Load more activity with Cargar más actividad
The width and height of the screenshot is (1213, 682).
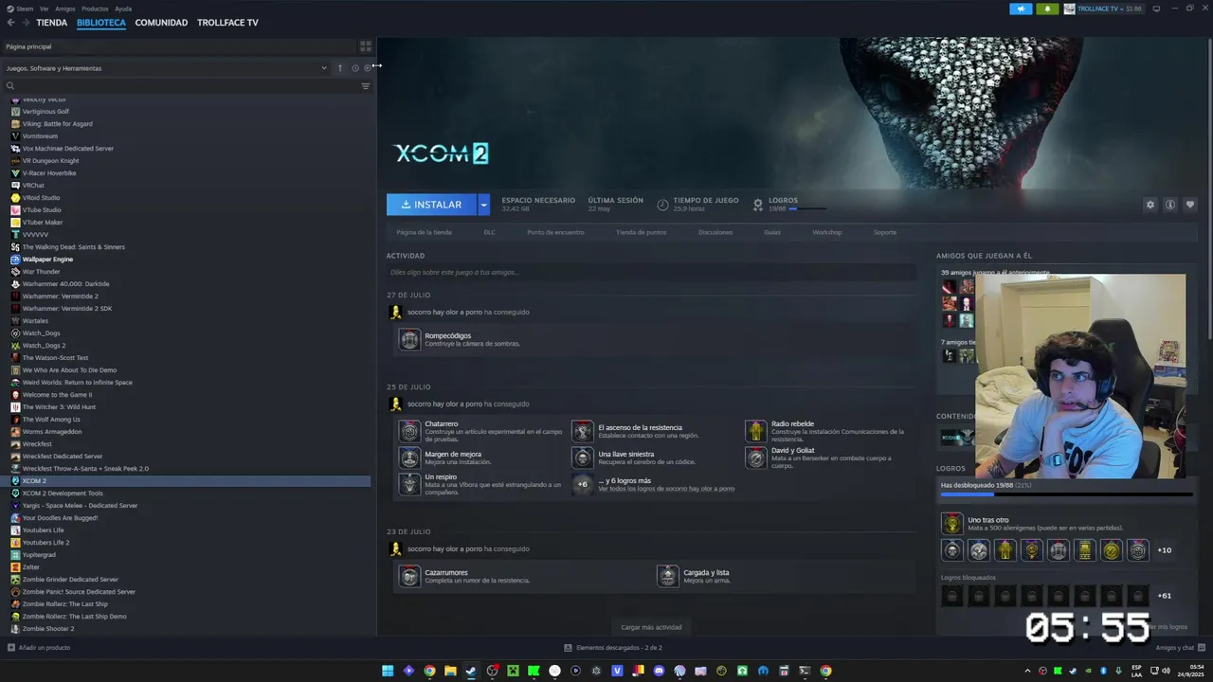651,627
